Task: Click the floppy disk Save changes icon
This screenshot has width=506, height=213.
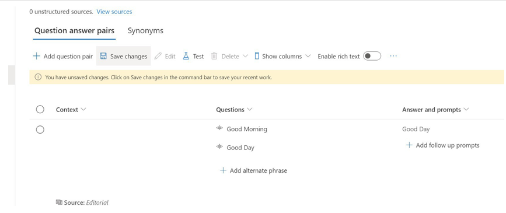Action: [x=103, y=56]
